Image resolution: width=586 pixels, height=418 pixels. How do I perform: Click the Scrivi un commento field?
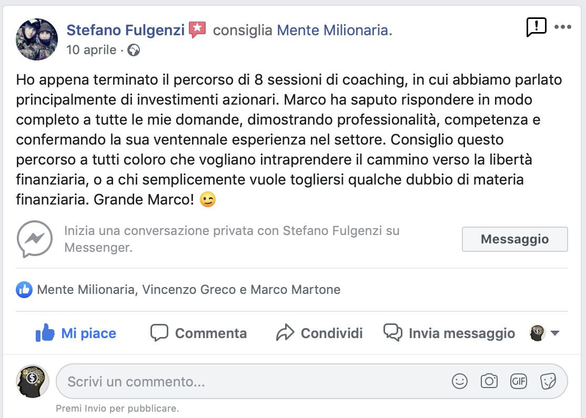click(x=252, y=381)
